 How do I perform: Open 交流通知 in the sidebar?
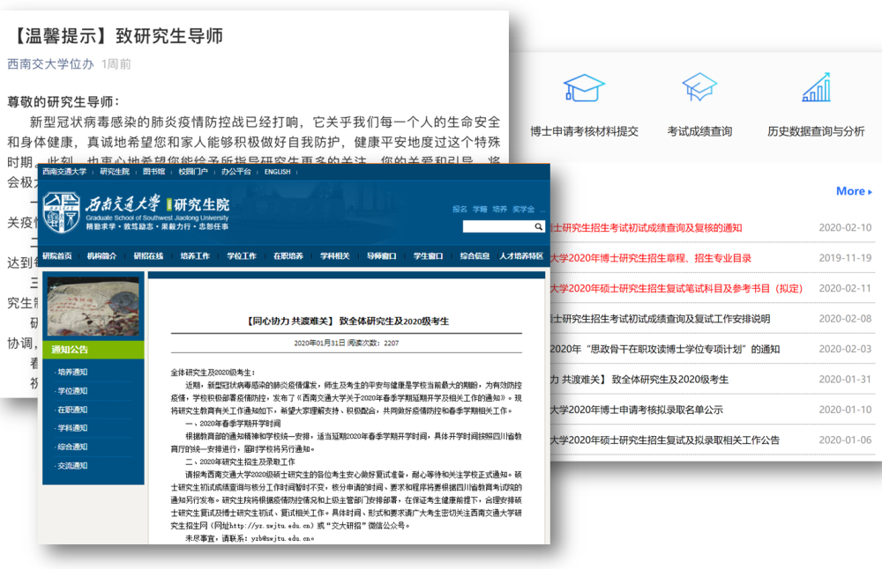point(72,466)
